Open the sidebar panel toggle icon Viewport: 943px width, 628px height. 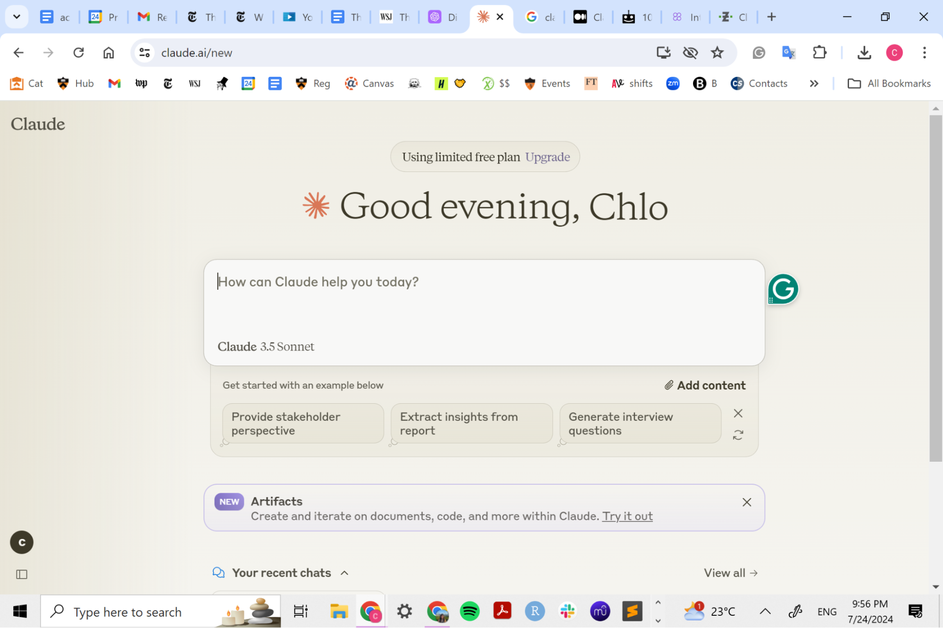(22, 574)
